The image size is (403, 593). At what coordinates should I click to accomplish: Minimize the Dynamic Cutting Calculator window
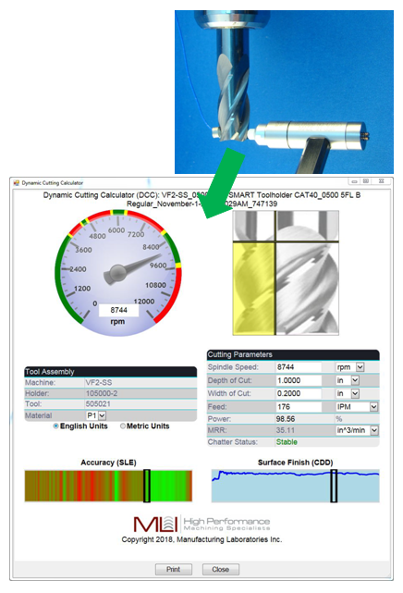pos(354,181)
